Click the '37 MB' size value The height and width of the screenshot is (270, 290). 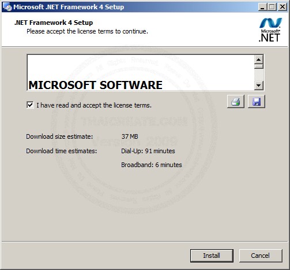(x=130, y=136)
